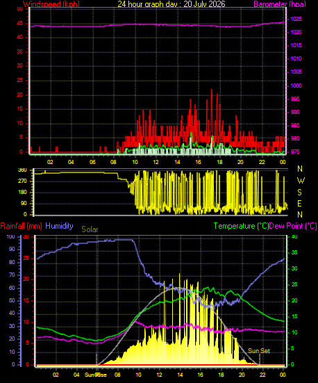Click hour label 18 under temperature graph
The height and width of the screenshot is (383, 318).
pyautogui.click(x=221, y=375)
